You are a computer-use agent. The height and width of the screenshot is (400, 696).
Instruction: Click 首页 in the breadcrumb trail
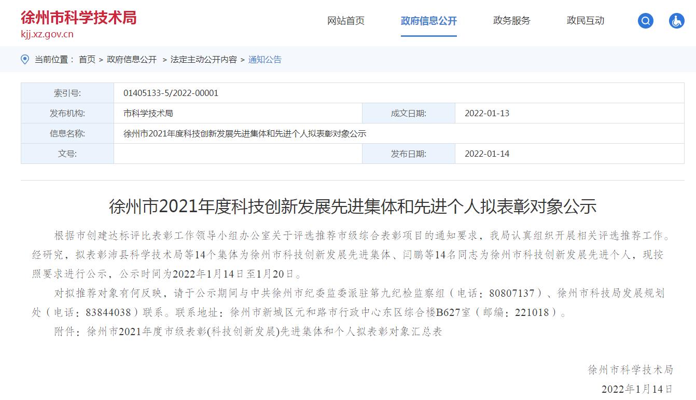(87, 60)
